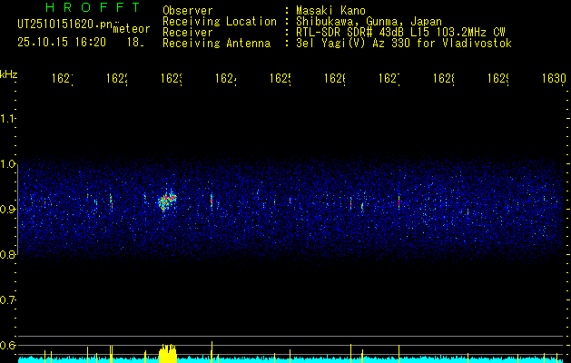The width and height of the screenshot is (571, 363).
Task: Click the 'Receiver' field label
Action: pyautogui.click(x=188, y=33)
